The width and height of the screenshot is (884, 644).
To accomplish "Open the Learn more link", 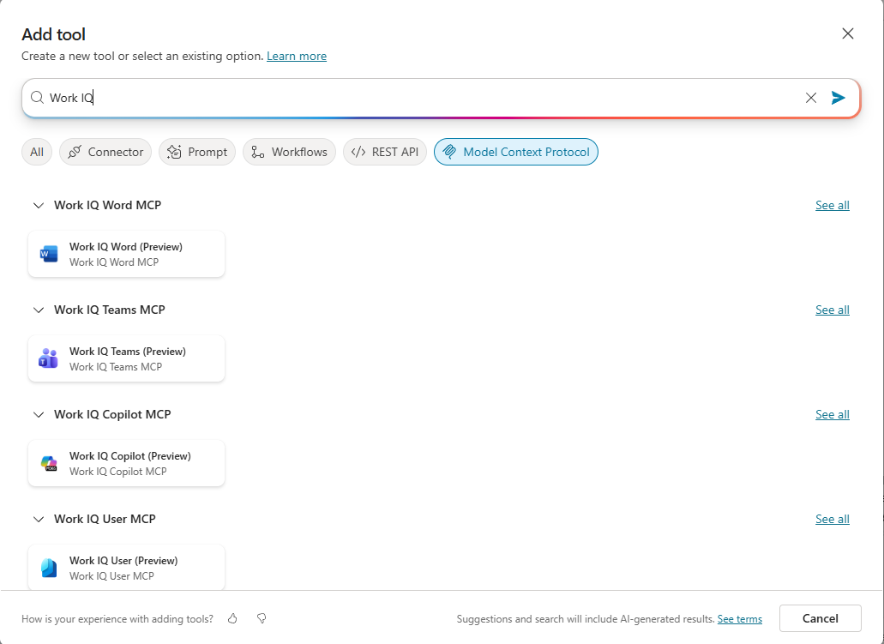I will point(297,56).
